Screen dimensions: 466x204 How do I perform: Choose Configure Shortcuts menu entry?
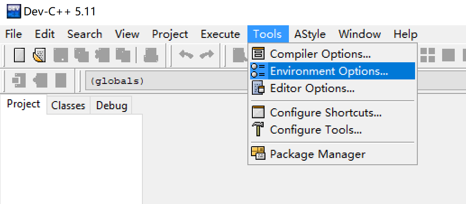333,112
